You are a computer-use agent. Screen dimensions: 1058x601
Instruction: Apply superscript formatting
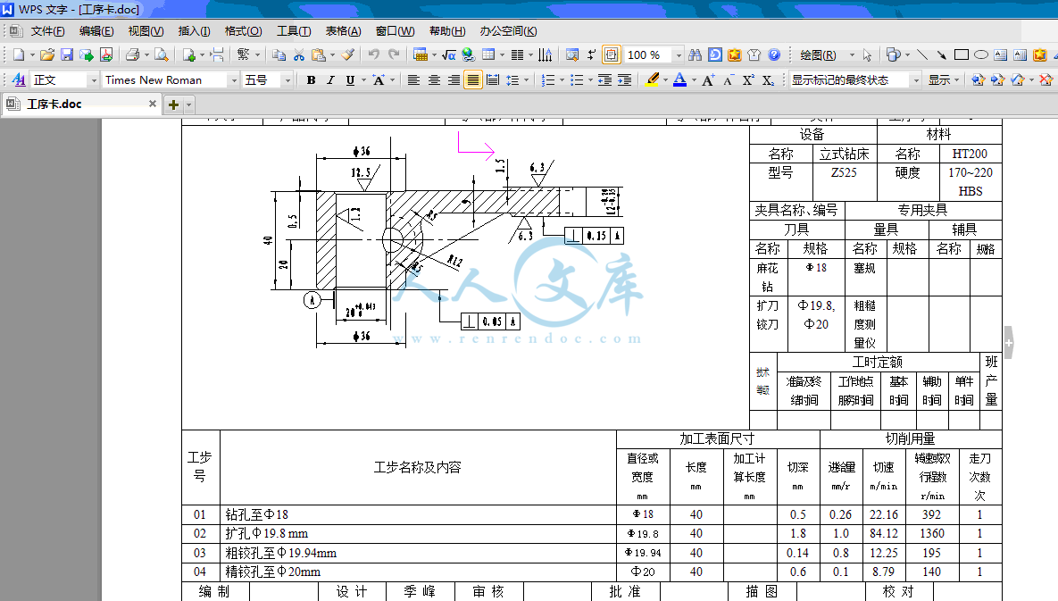[748, 79]
